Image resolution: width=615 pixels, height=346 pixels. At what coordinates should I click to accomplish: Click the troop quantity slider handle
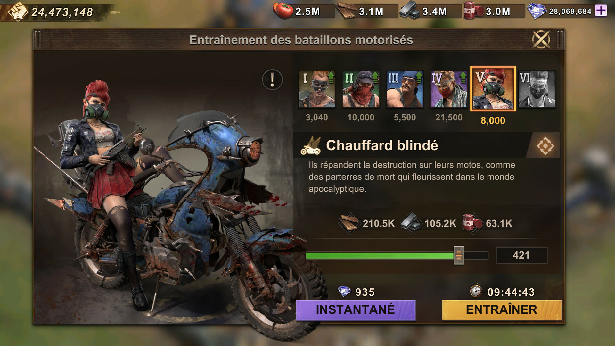point(459,255)
